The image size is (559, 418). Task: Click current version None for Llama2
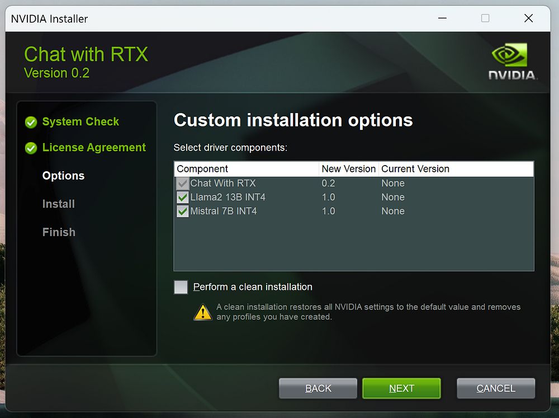[x=393, y=197]
